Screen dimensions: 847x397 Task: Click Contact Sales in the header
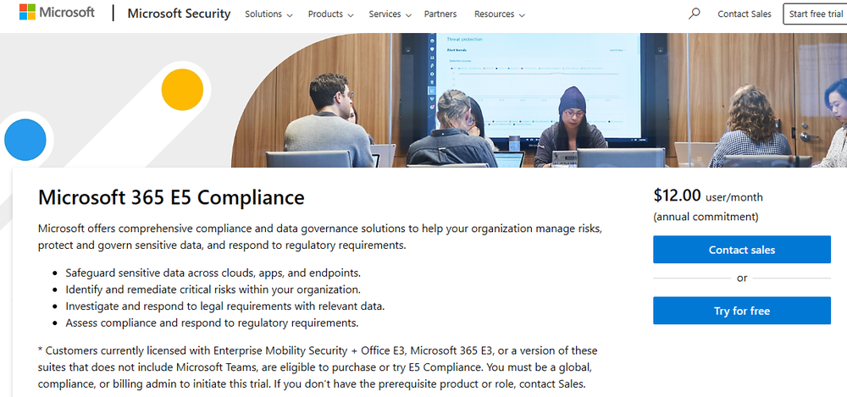click(745, 14)
